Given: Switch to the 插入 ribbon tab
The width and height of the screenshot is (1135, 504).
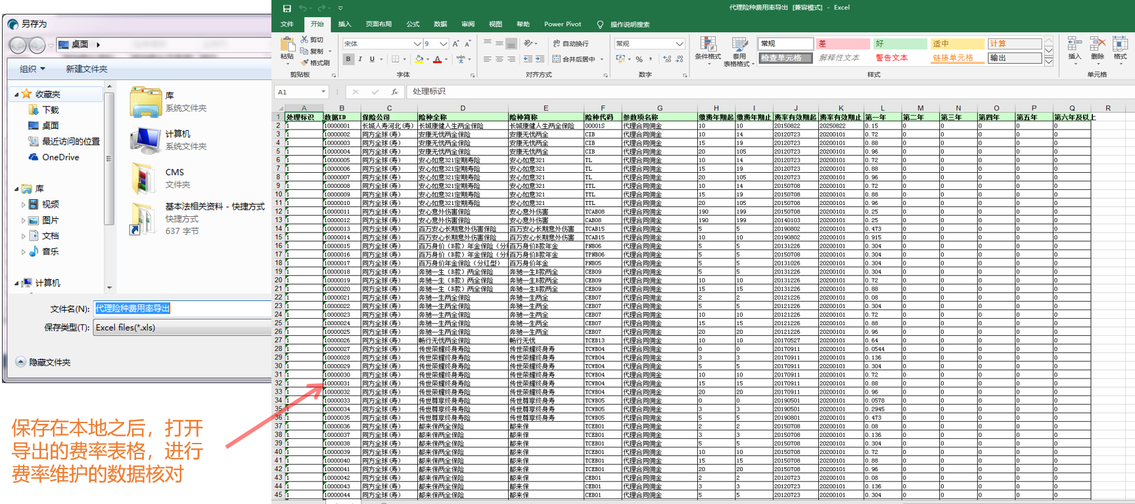Looking at the screenshot, I should (x=344, y=24).
